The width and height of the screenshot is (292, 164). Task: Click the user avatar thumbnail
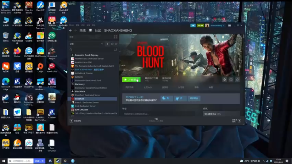[207, 26]
